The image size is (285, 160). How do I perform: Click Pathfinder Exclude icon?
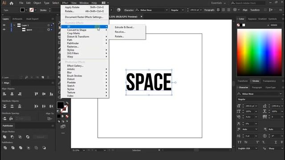pos(28,137)
